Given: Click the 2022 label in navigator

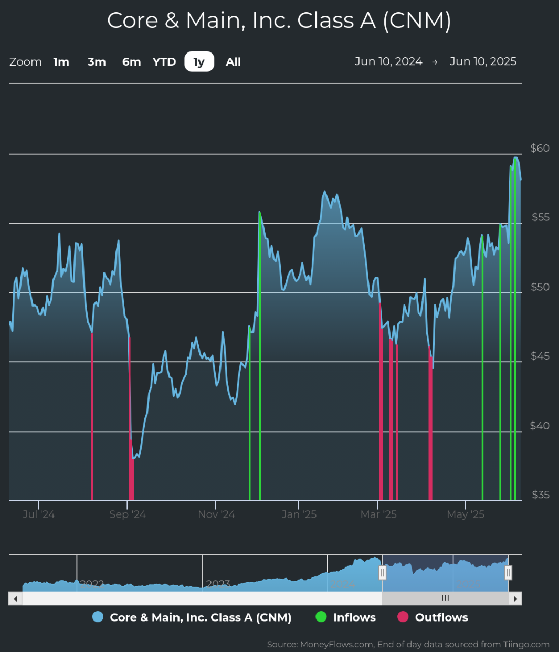Looking at the screenshot, I should [x=92, y=584].
